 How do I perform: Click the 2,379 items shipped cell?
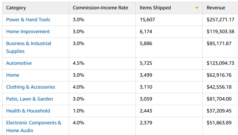click(x=146, y=123)
